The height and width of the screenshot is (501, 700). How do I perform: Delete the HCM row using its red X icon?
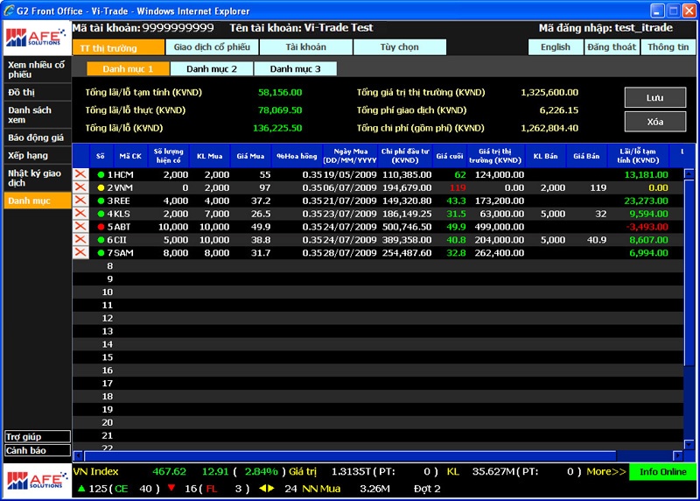pyautogui.click(x=80, y=174)
